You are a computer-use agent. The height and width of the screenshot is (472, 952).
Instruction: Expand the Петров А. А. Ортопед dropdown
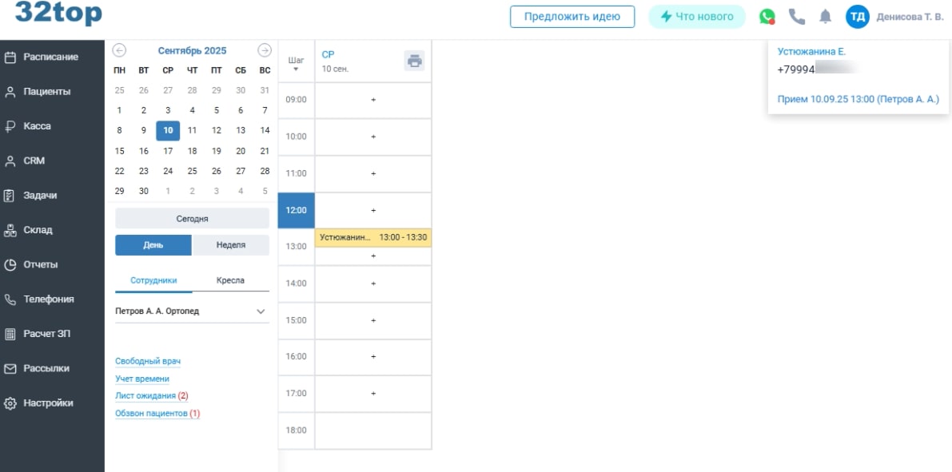[x=261, y=311]
